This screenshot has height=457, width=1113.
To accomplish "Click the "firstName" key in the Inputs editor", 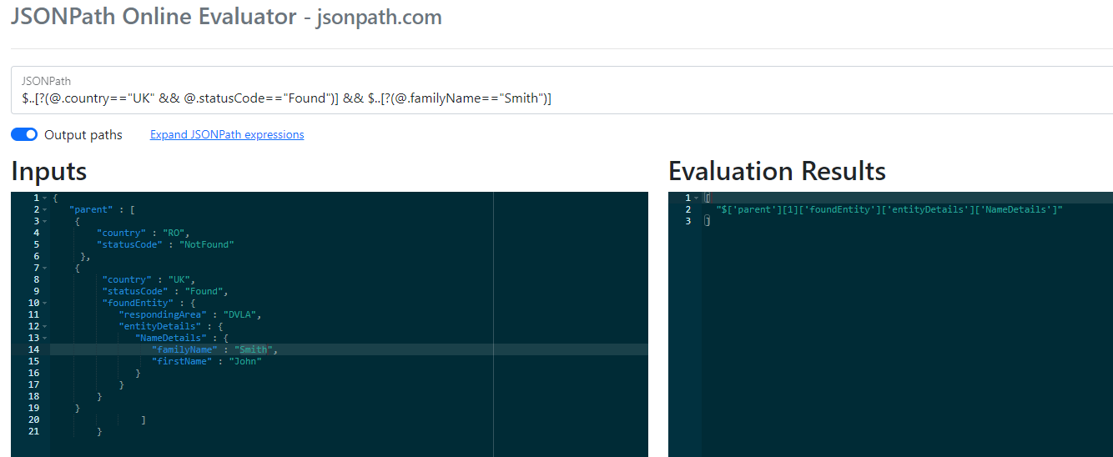I will pyautogui.click(x=179, y=361).
